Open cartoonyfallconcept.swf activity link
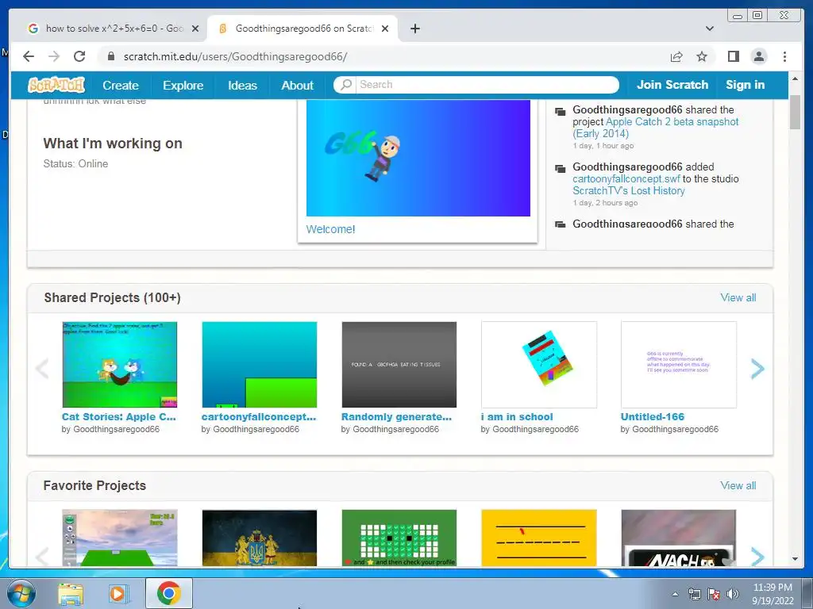Screen dimensions: 813x609 pos(626,178)
